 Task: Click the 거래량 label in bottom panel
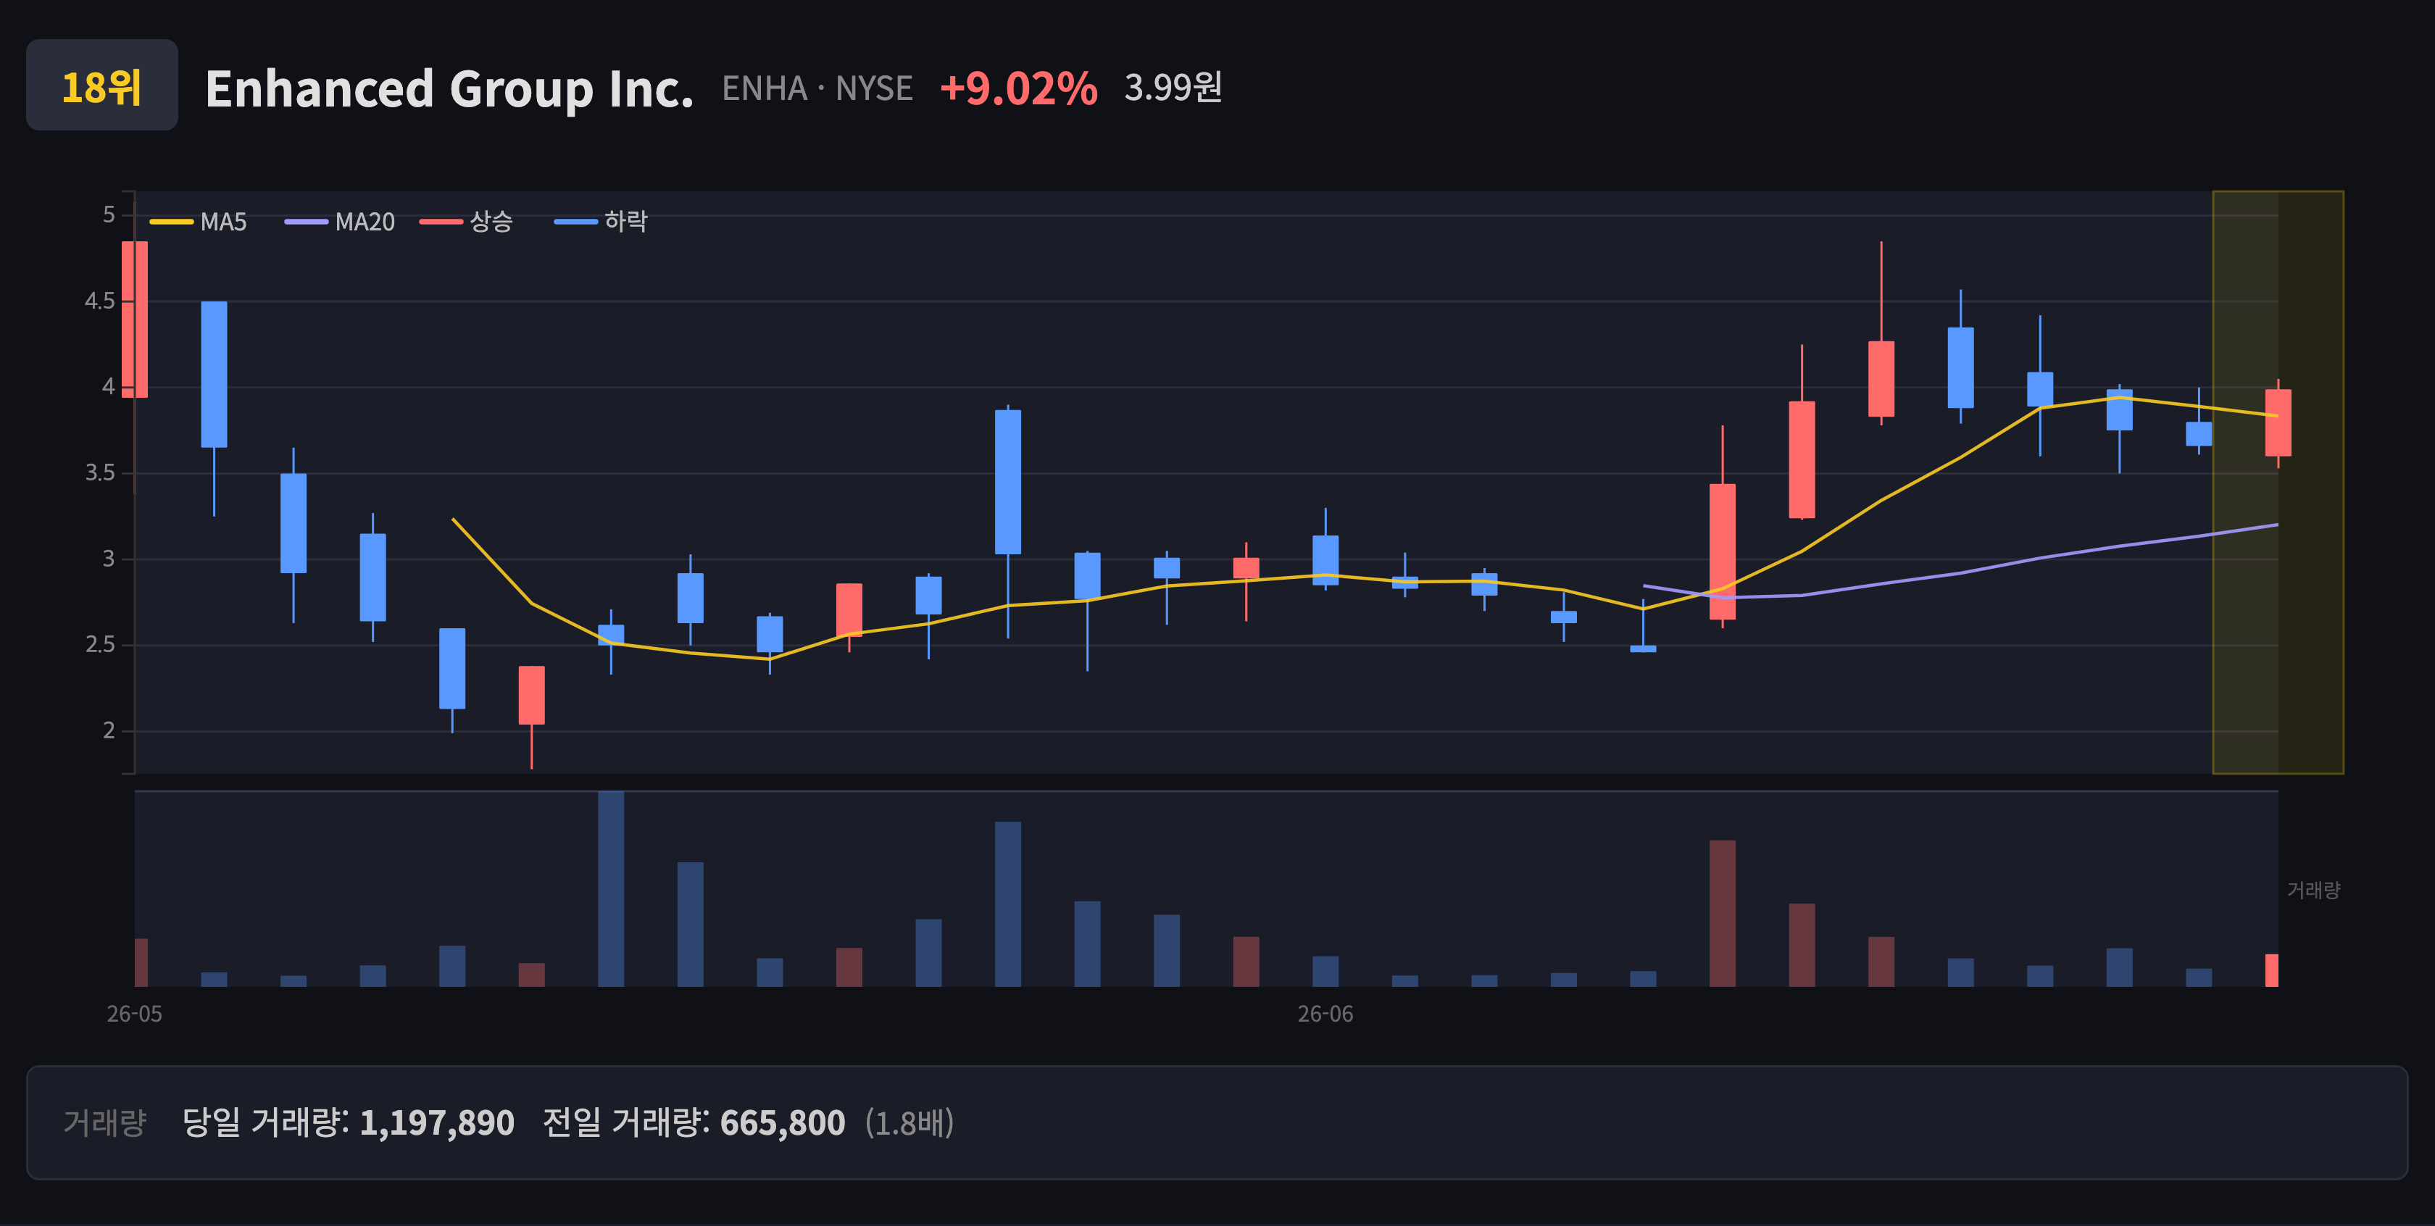[104, 1122]
